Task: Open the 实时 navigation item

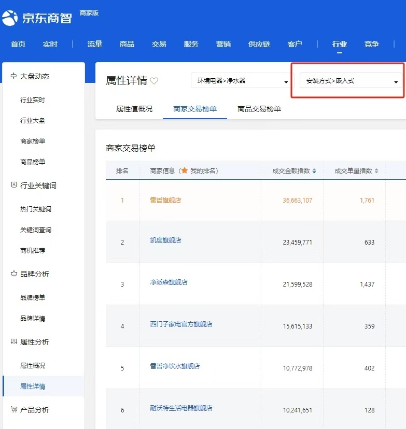Action: click(x=50, y=44)
